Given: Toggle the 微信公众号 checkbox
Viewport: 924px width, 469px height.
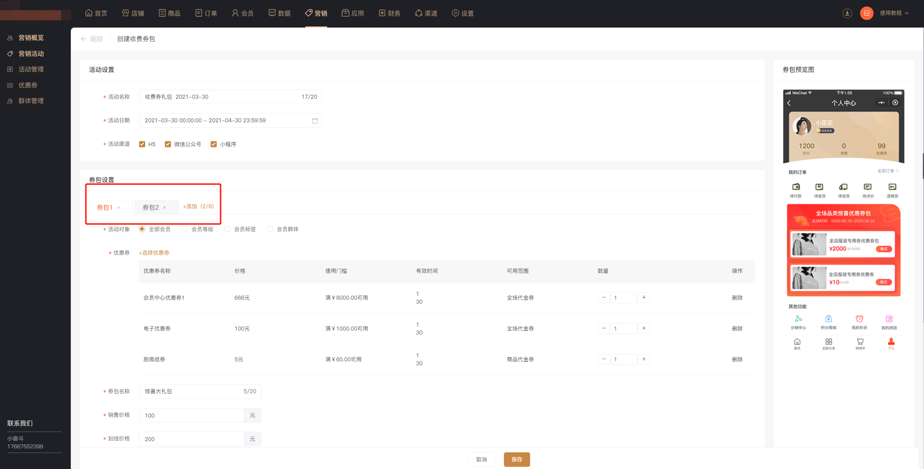Looking at the screenshot, I should (x=168, y=144).
